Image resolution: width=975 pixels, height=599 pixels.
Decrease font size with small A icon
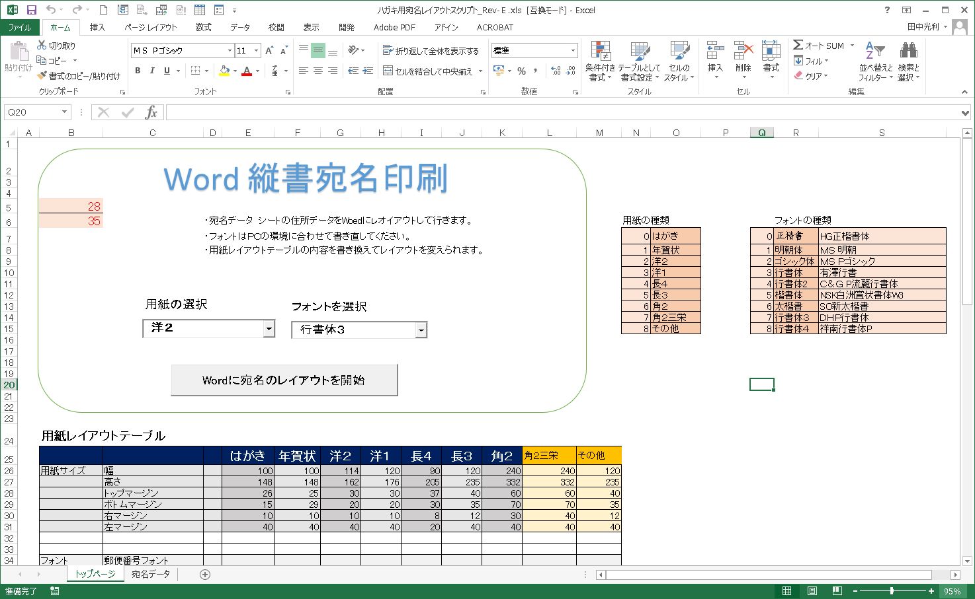tap(284, 50)
